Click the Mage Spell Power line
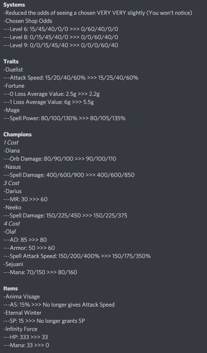Image resolution: width=207 pixels, height=353 pixels. [64, 118]
